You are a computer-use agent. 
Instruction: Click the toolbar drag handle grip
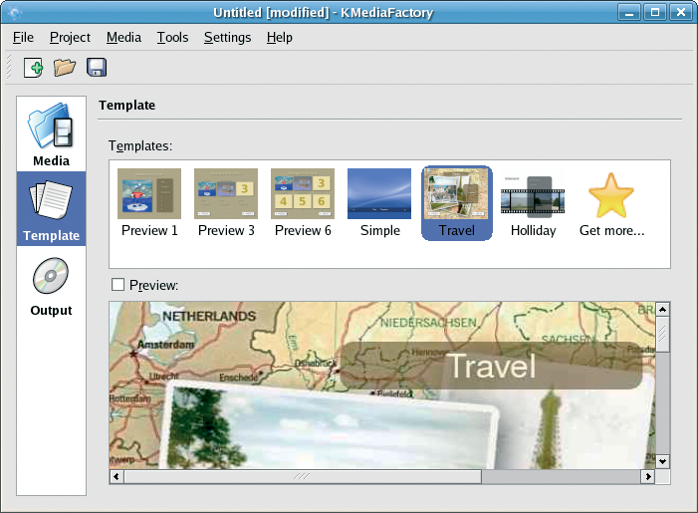click(x=9, y=68)
